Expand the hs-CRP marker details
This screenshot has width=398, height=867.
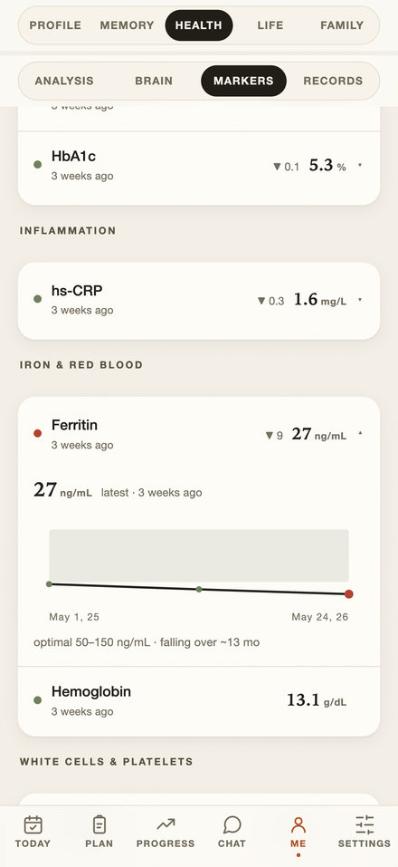(199, 300)
